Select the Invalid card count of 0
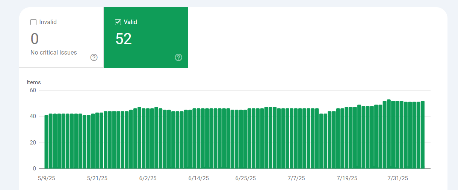The height and width of the screenshot is (190, 458). click(35, 39)
